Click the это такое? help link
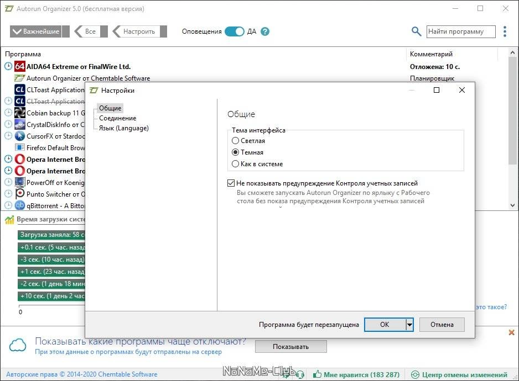The width and height of the screenshot is (519, 381). [x=491, y=307]
